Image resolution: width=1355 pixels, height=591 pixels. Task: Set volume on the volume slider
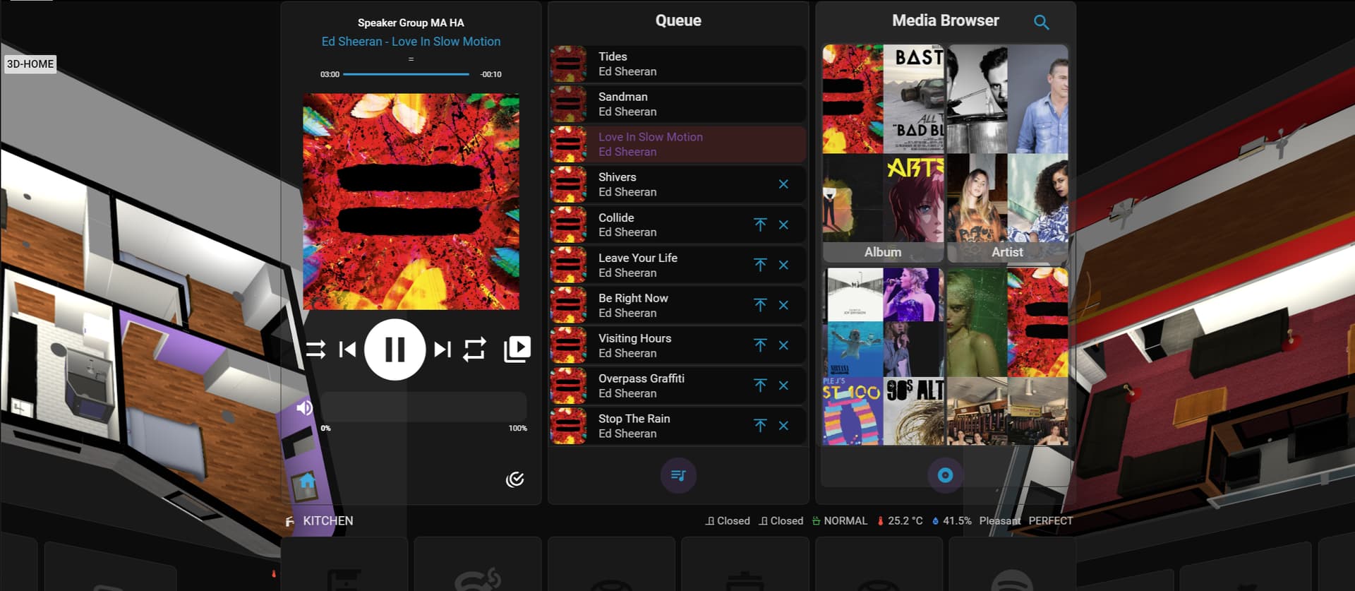tap(424, 407)
